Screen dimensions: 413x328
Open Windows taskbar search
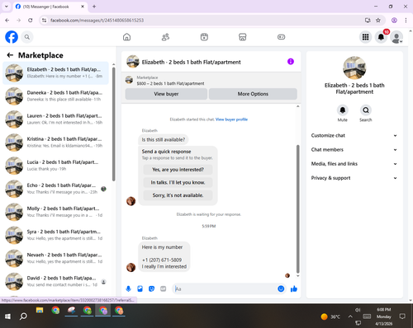pos(23,316)
